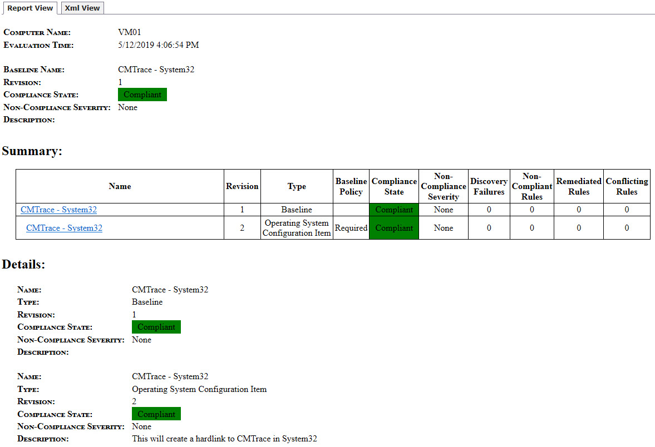
Task: Click the Compliant cell in the Required policy row
Action: click(394, 228)
